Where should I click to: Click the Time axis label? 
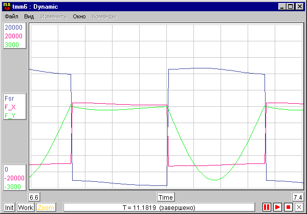pos(166,197)
